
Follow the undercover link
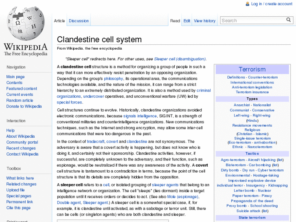94,97
